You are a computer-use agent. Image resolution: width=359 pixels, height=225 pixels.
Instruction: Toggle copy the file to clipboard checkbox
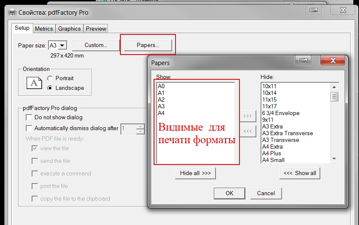pyautogui.click(x=35, y=199)
